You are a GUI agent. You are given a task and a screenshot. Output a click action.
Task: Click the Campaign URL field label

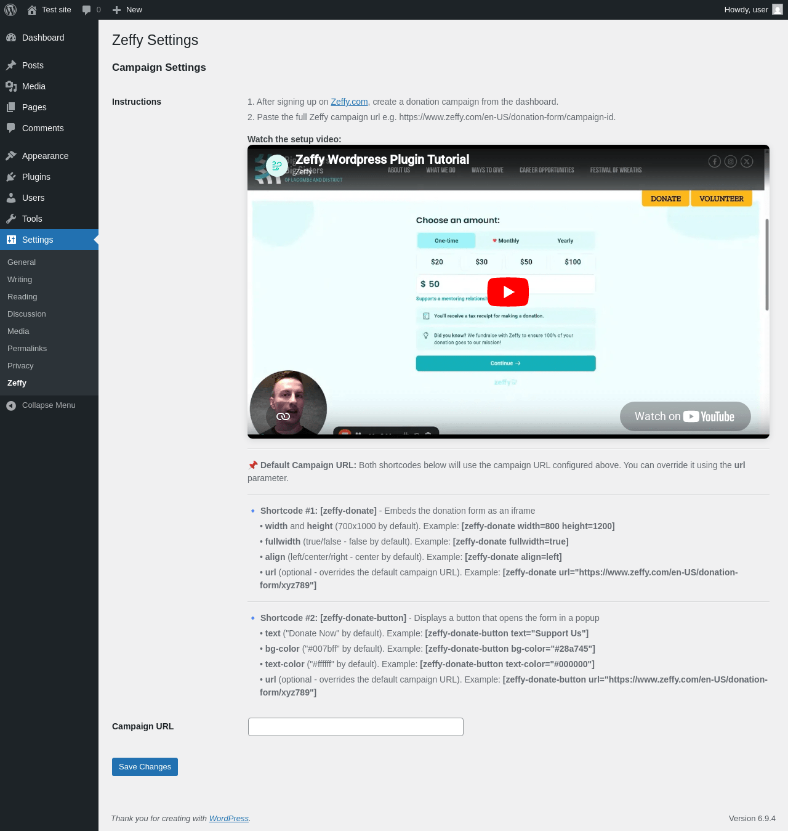point(143,726)
